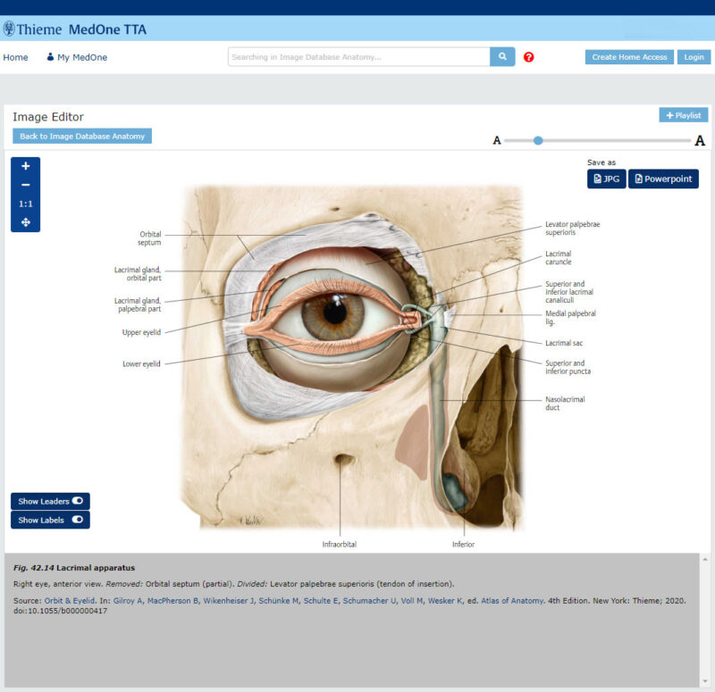Click the large A font size icon

click(x=700, y=140)
